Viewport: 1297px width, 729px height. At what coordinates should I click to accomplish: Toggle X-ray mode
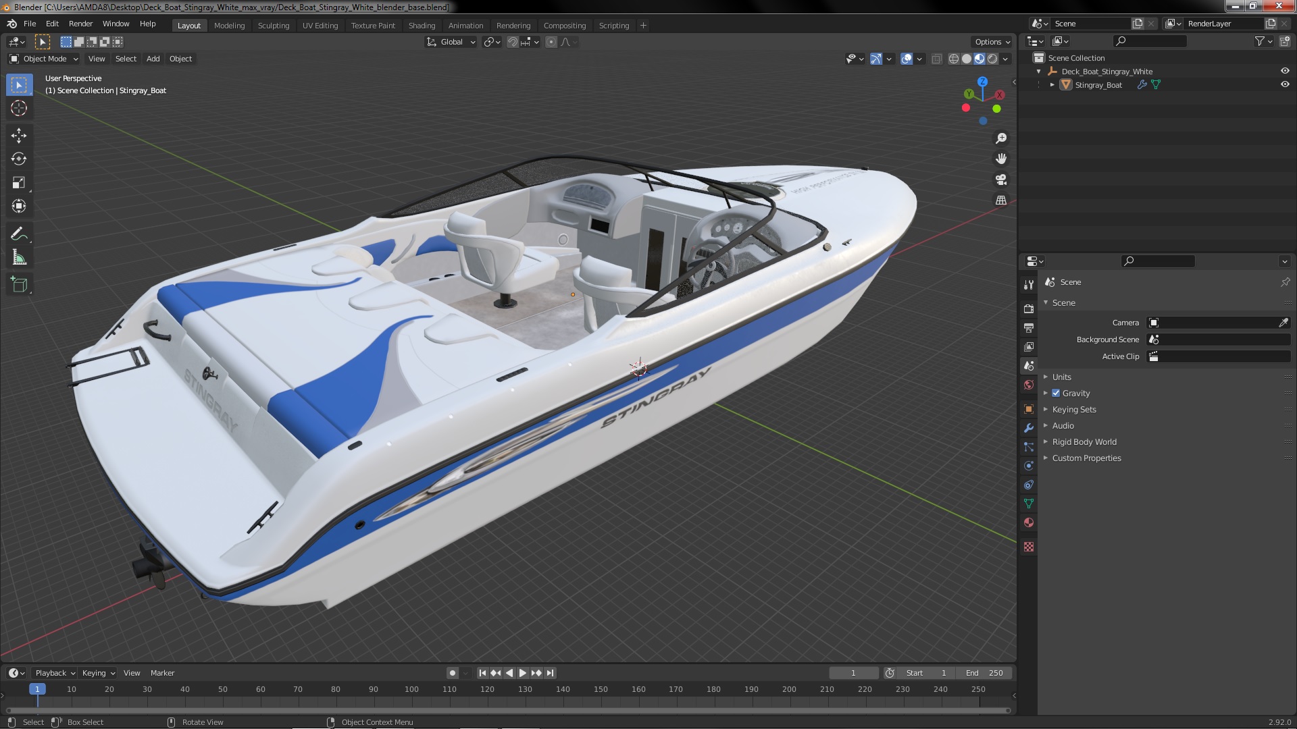point(936,59)
